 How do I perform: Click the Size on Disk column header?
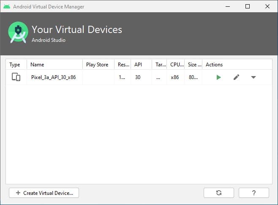pyautogui.click(x=194, y=65)
